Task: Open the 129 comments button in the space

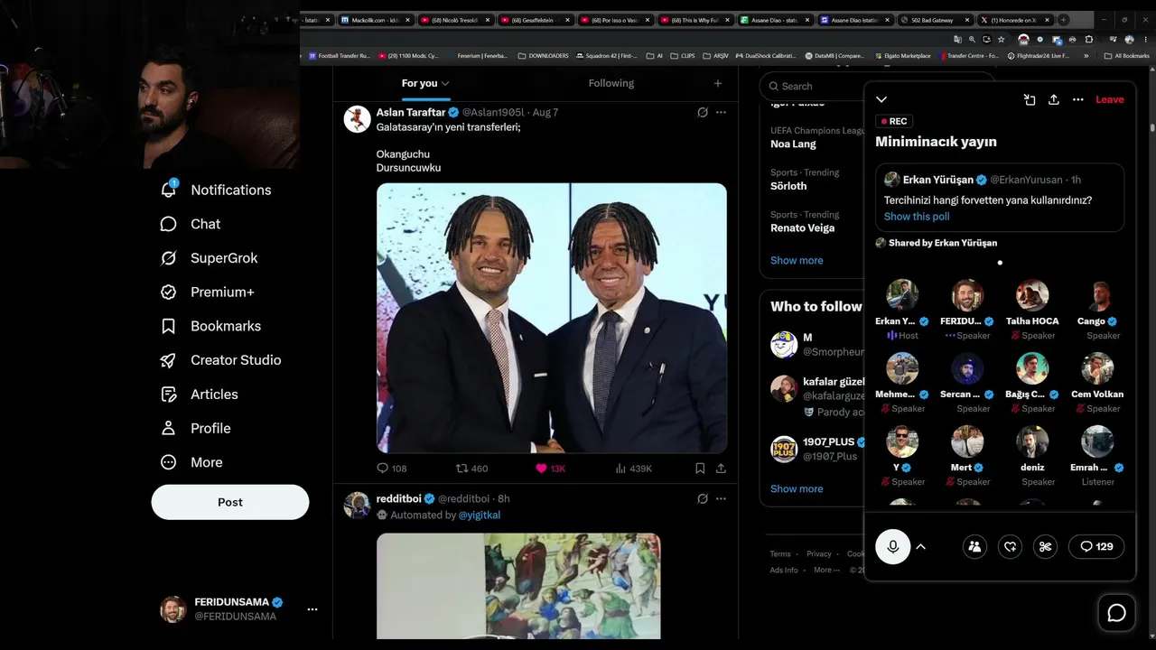Action: tap(1096, 546)
